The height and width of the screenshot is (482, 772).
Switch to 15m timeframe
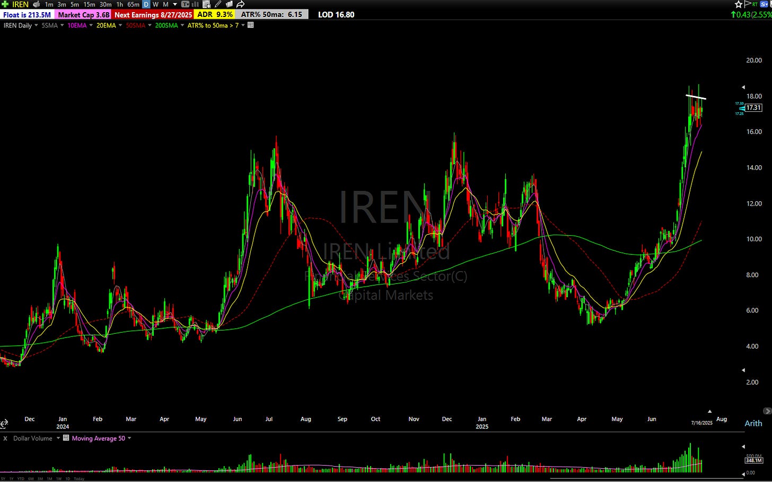click(x=89, y=4)
